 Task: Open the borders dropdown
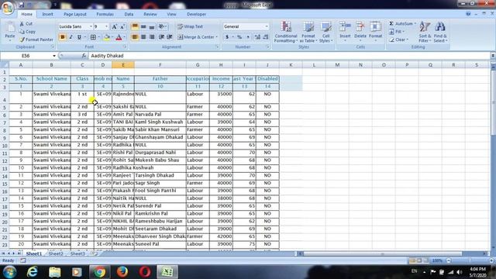point(98,37)
